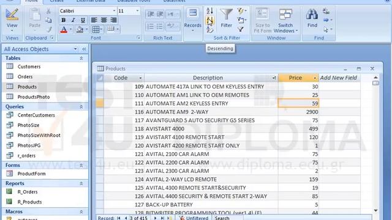Click the Description column header
The height and width of the screenshot is (220, 392).
coord(211,78)
